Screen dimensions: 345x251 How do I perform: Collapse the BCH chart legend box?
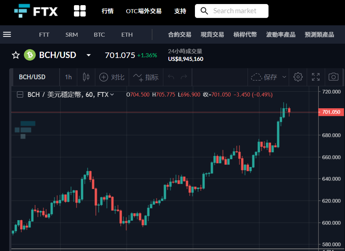(x=20, y=95)
